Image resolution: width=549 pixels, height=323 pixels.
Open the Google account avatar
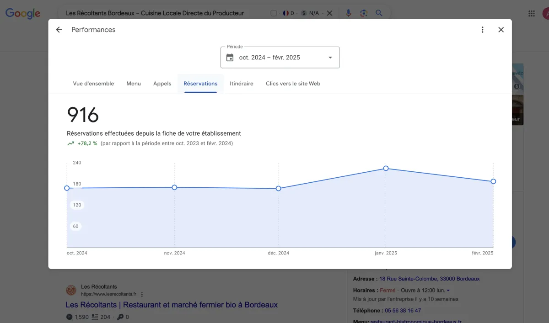(545, 14)
